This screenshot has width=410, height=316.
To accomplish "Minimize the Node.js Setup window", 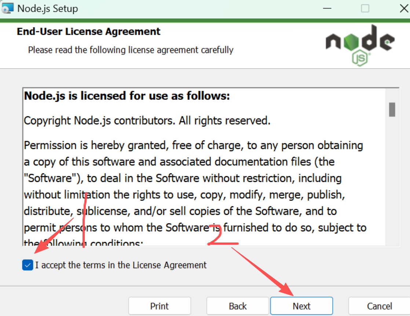I will click(x=327, y=8).
